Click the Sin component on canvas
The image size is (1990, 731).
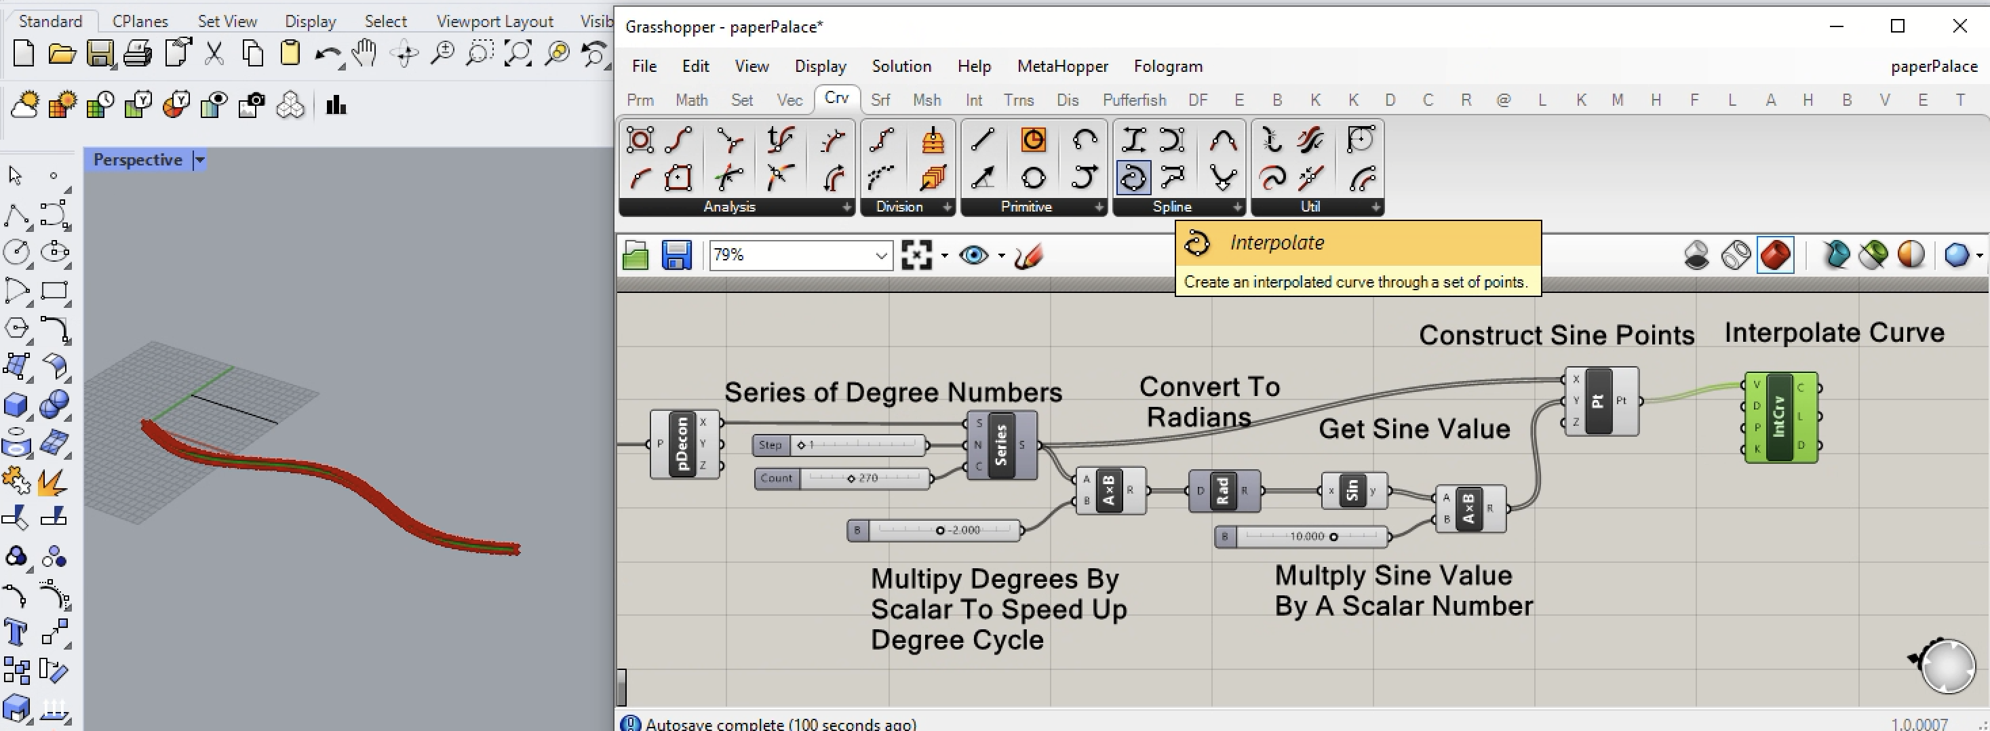1353,491
